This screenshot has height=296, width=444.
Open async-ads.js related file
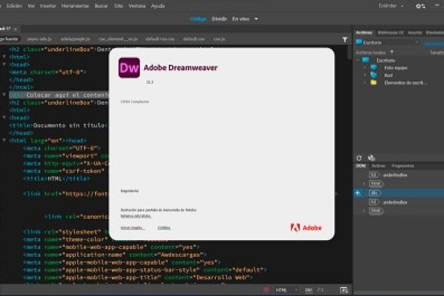coord(40,39)
